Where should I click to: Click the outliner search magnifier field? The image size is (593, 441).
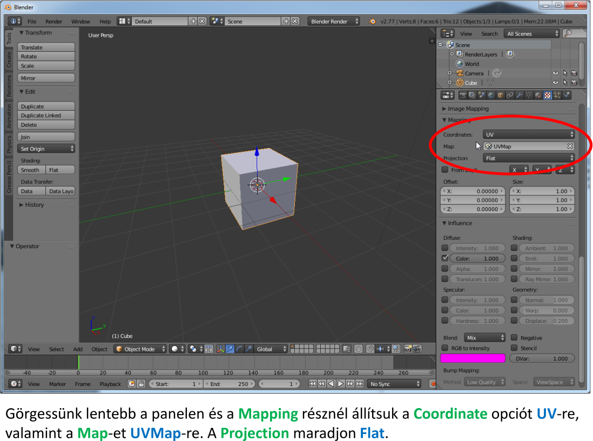pyautogui.click(x=574, y=33)
